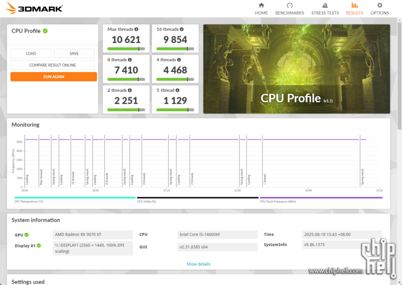Toggle the CPU Temperature legend line
The height and width of the screenshot is (285, 402).
(75, 198)
